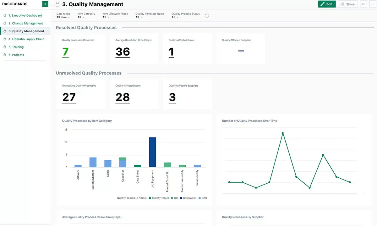Click the green Edit button

(327, 4)
